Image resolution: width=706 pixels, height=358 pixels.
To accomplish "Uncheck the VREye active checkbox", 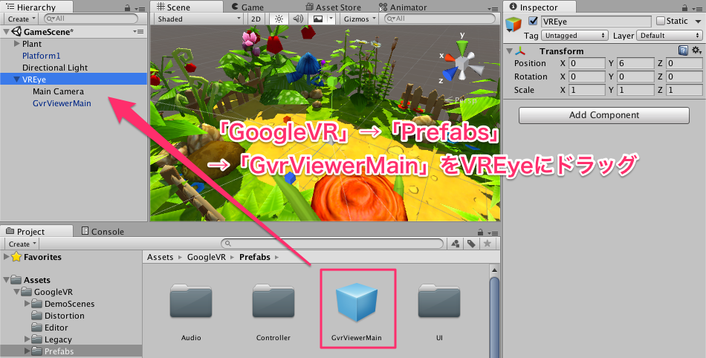I will tap(533, 21).
